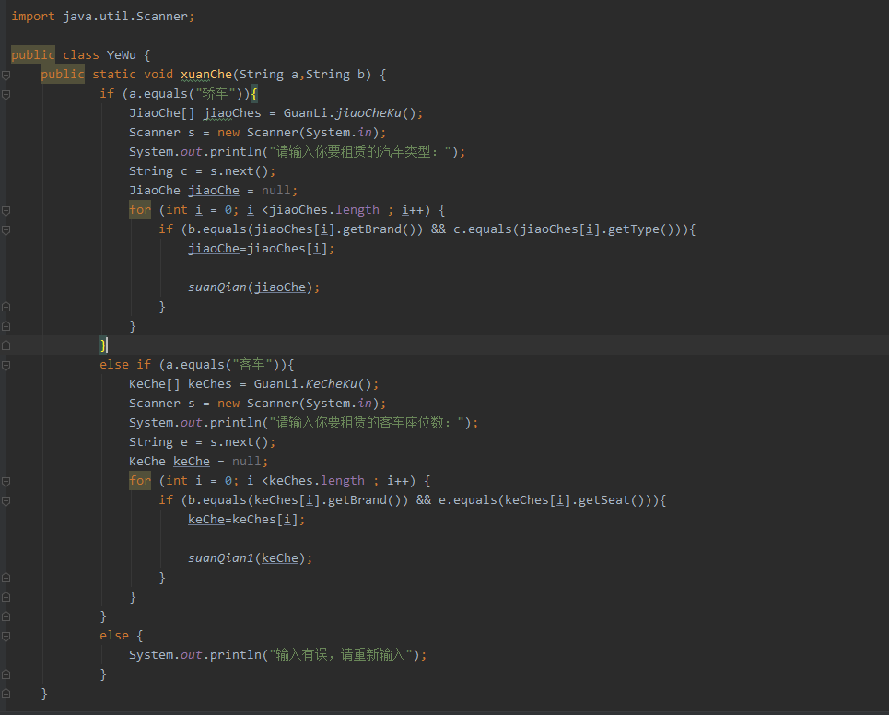Click the assignment keChe=keChes[i];
This screenshot has width=889, height=715.
tap(247, 520)
